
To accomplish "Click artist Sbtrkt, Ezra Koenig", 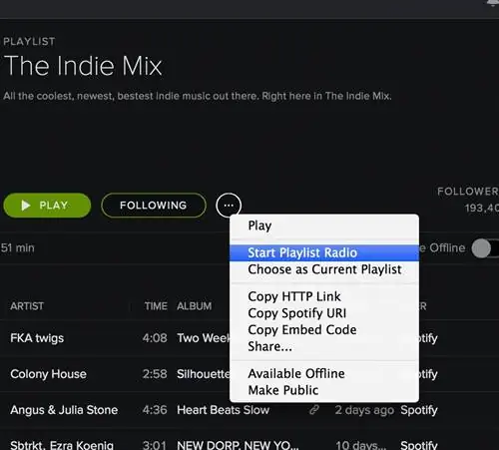I will pyautogui.click(x=62, y=445).
